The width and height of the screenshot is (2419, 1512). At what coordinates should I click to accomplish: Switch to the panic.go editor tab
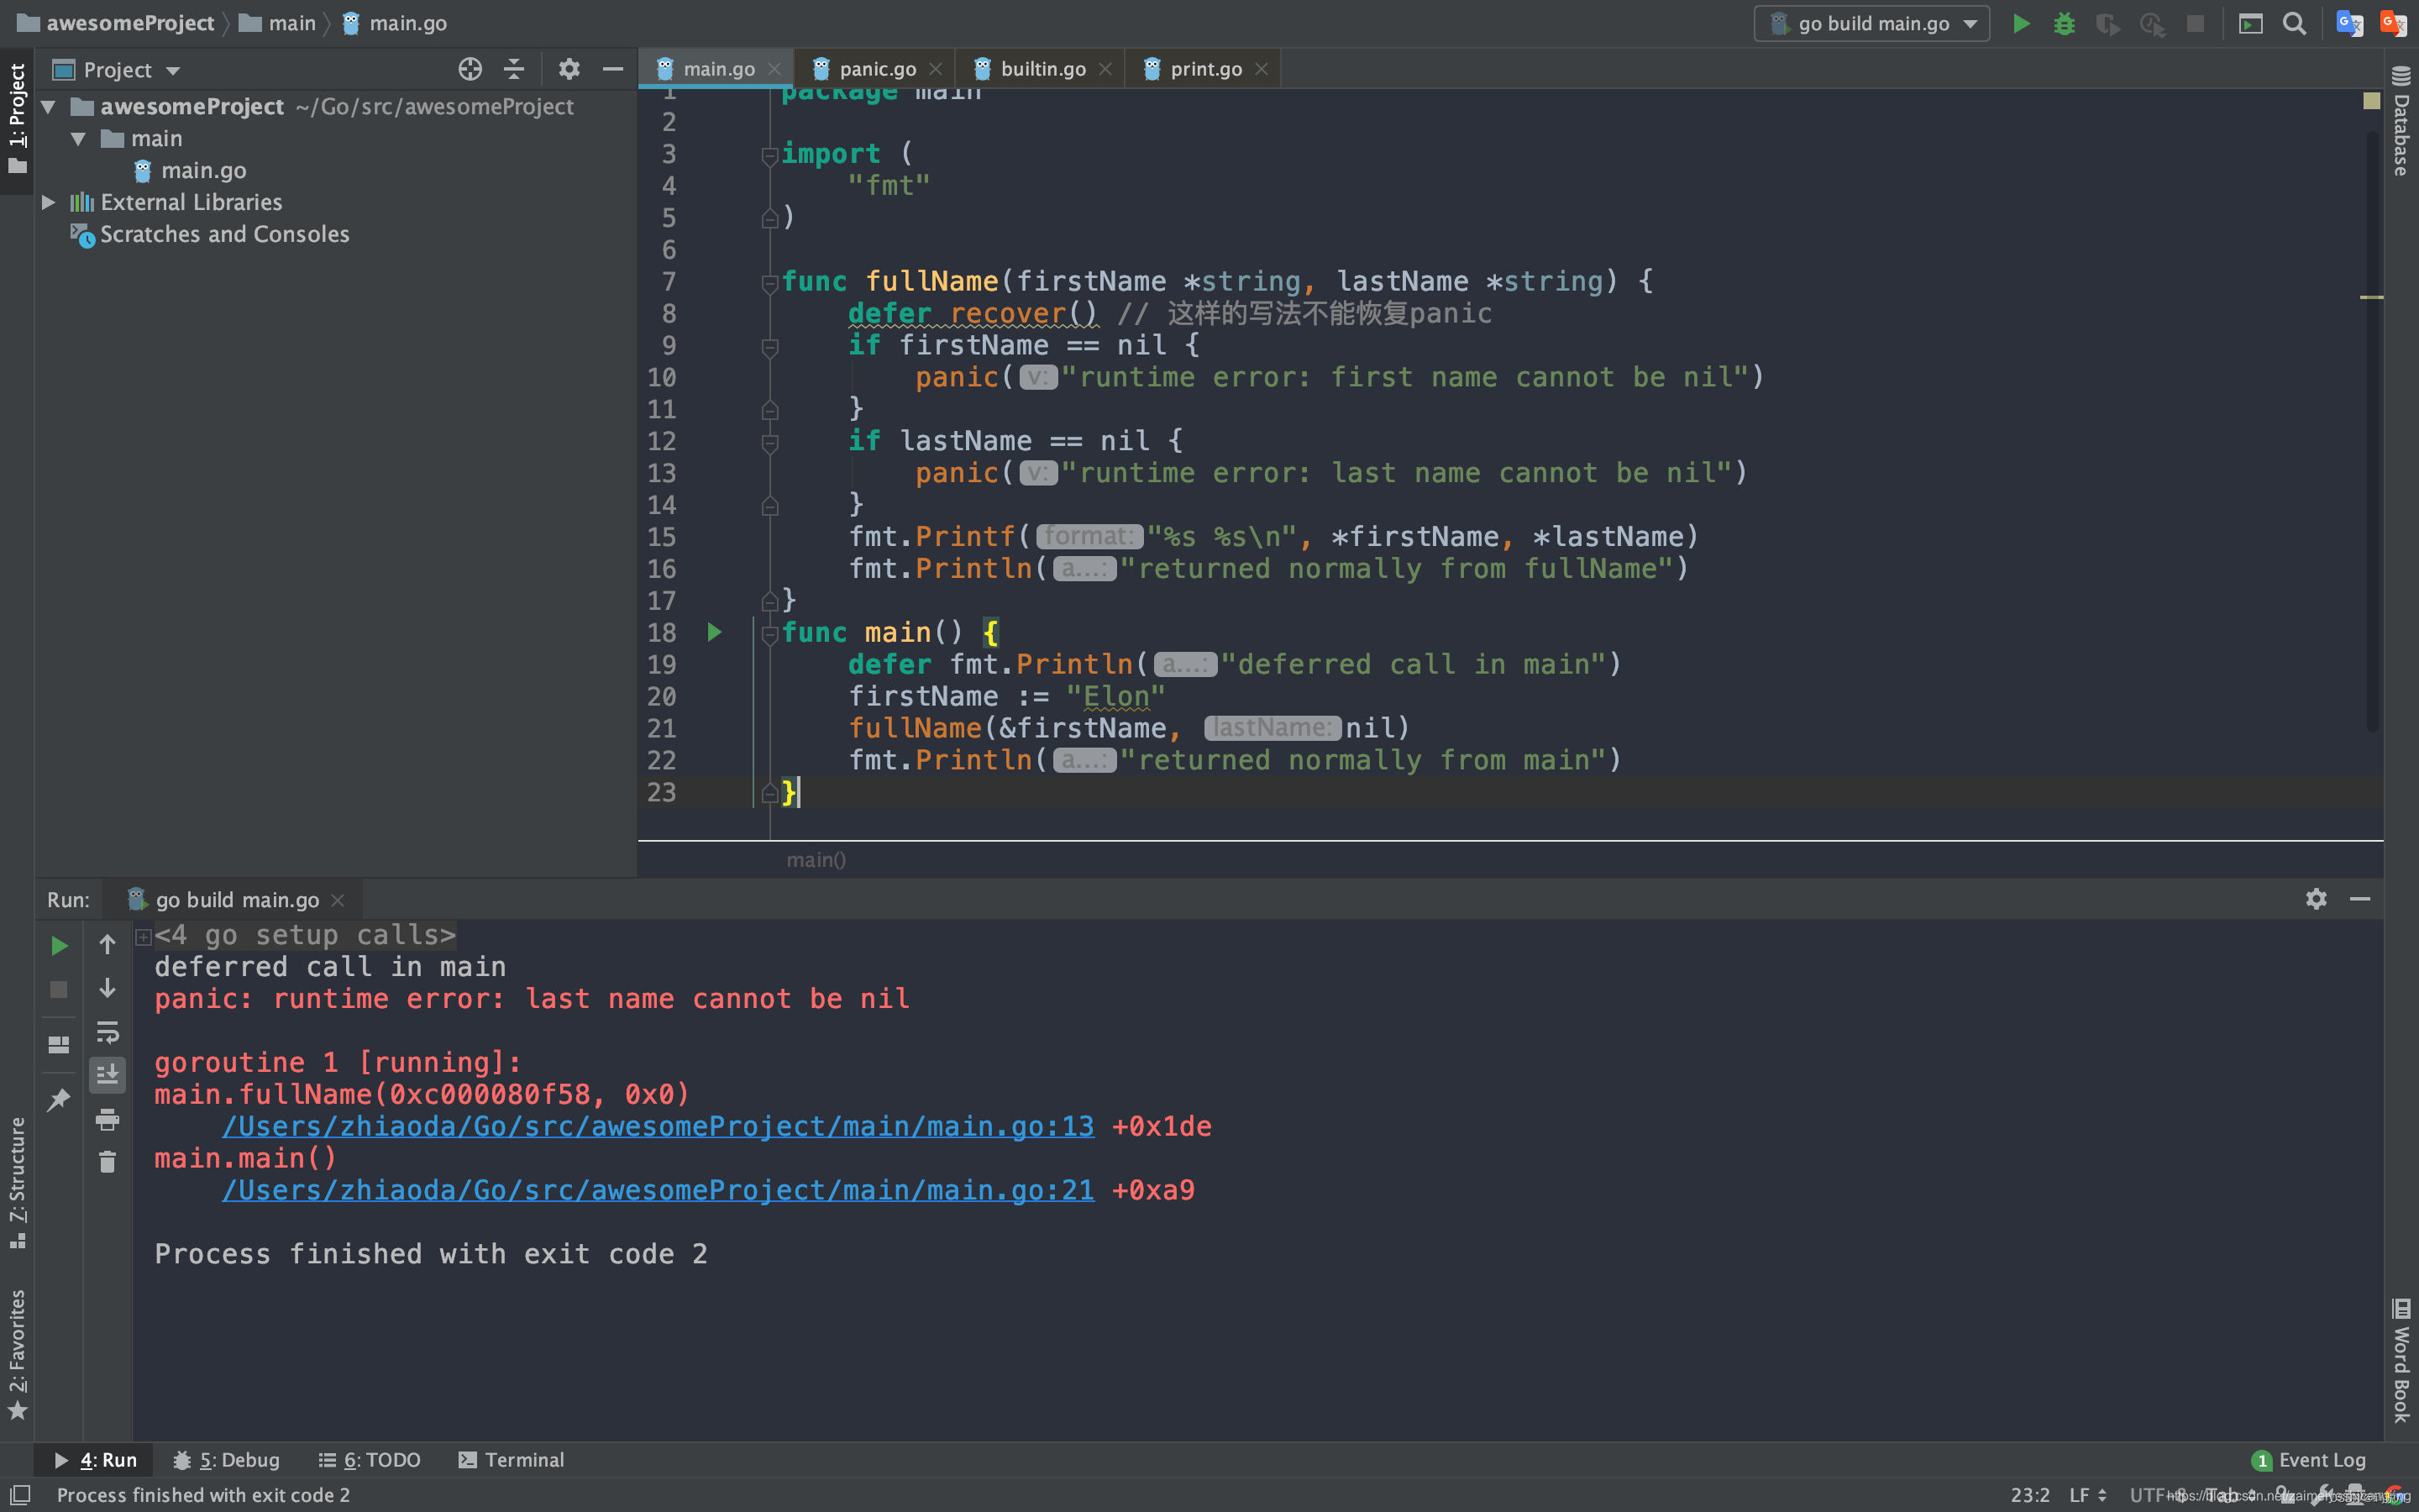(x=877, y=69)
